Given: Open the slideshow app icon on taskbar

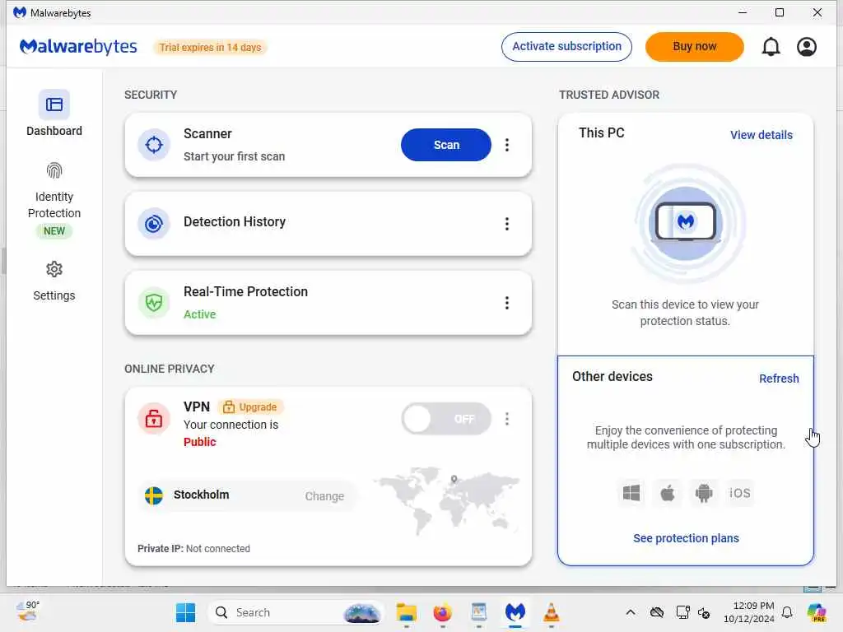Looking at the screenshot, I should coord(478,612).
